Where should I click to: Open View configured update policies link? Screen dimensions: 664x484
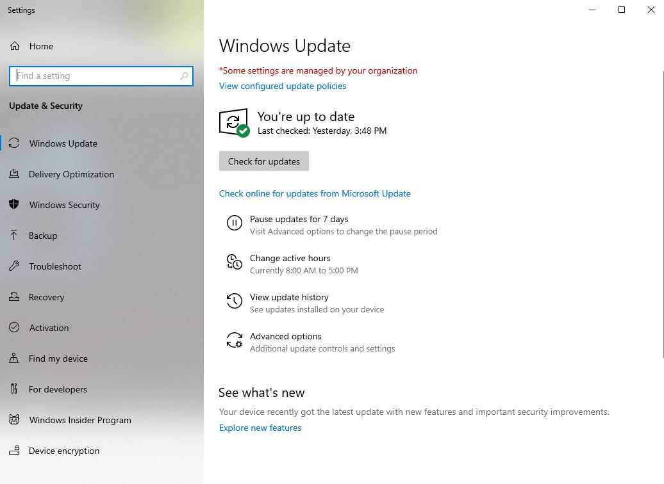pyautogui.click(x=283, y=86)
